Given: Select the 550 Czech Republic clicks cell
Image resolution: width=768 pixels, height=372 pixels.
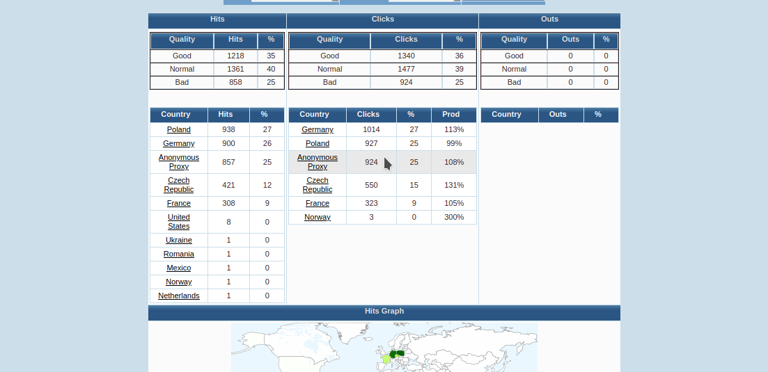Looking at the screenshot, I should tap(371, 185).
